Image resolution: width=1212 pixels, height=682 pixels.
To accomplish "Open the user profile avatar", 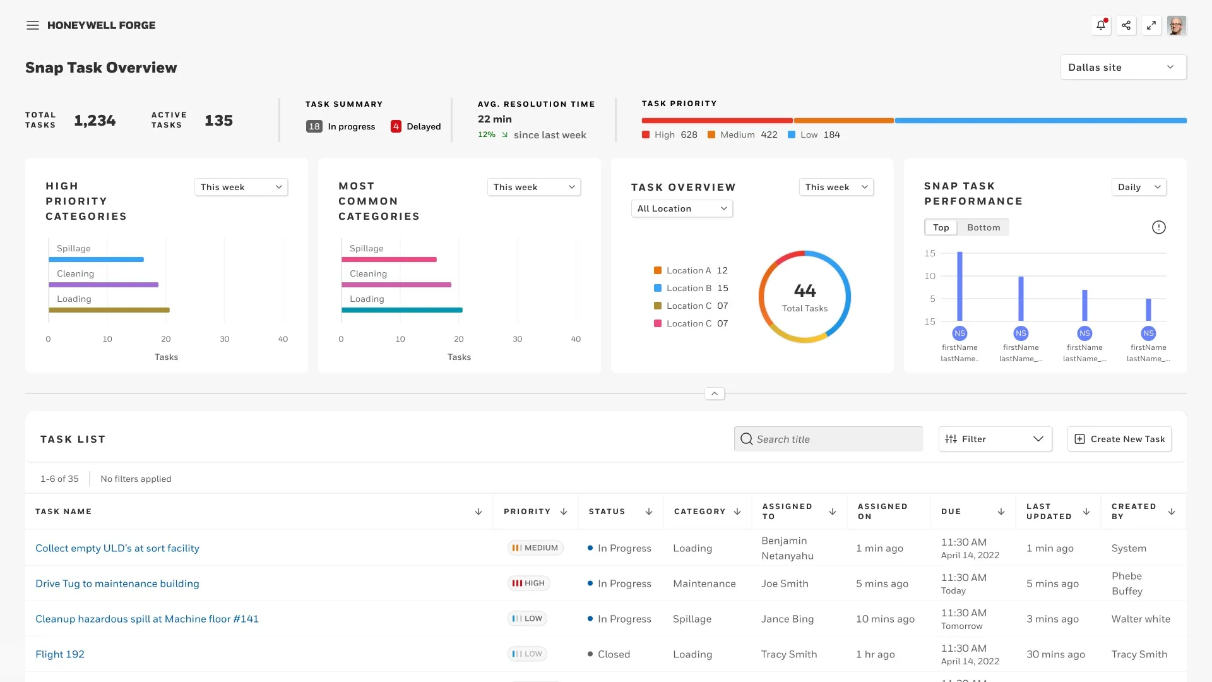I will (1177, 25).
